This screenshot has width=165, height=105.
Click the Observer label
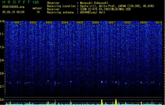point(53,3)
